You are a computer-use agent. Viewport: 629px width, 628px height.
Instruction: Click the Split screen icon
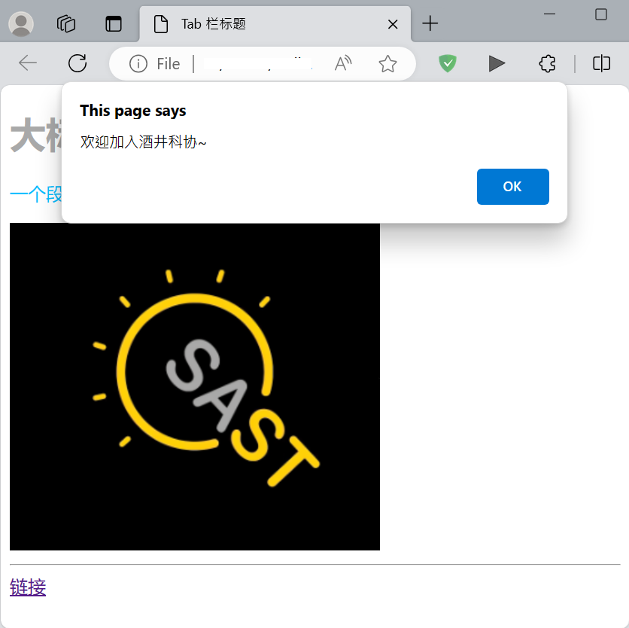point(601,63)
